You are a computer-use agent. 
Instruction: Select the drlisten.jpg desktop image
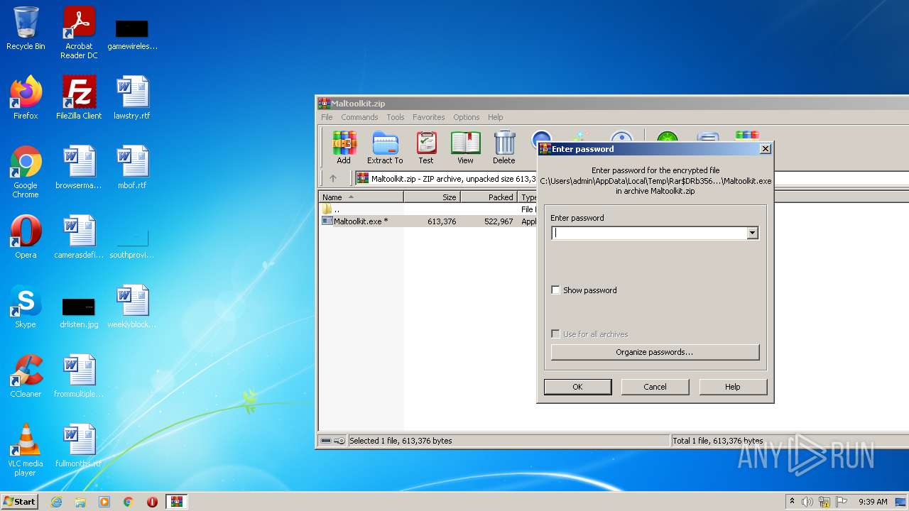tap(79, 312)
